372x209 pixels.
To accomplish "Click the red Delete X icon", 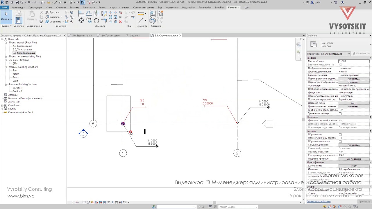I will point(120,22).
